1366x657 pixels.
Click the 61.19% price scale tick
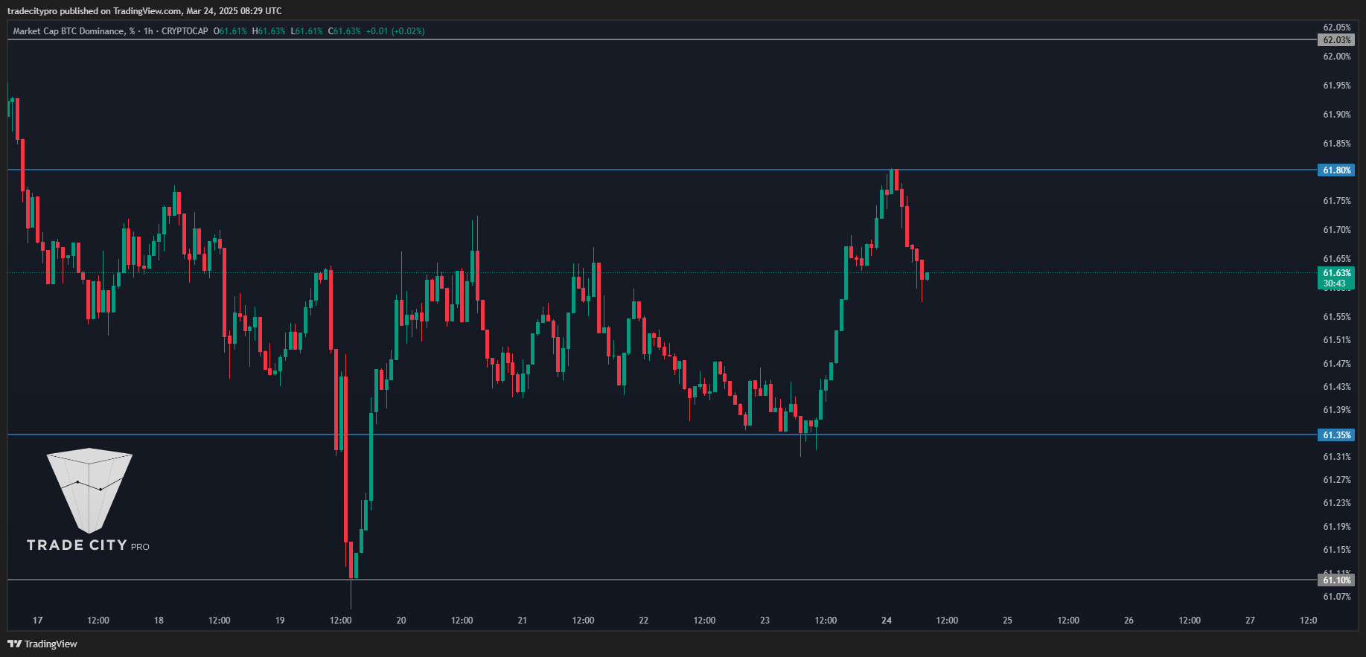(x=1336, y=527)
